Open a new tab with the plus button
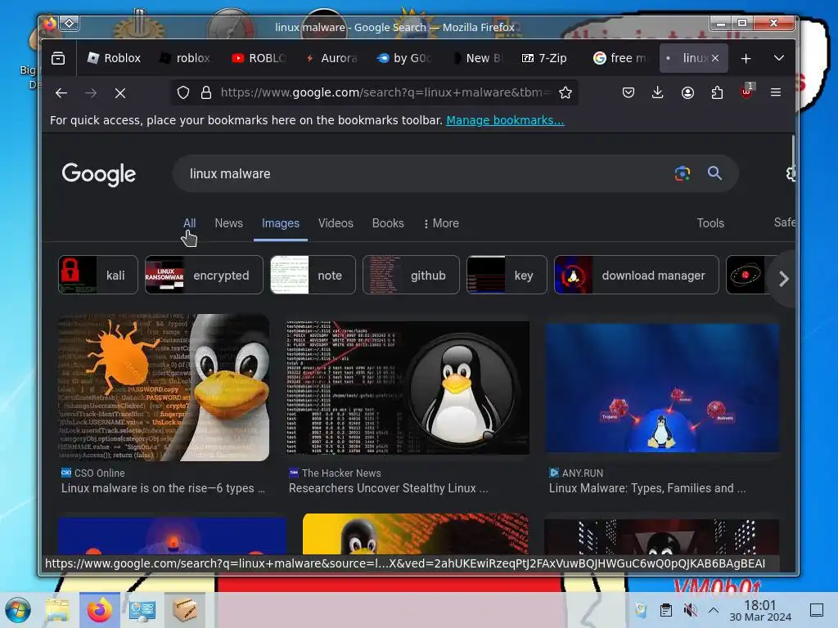This screenshot has height=628, width=838. tap(746, 58)
